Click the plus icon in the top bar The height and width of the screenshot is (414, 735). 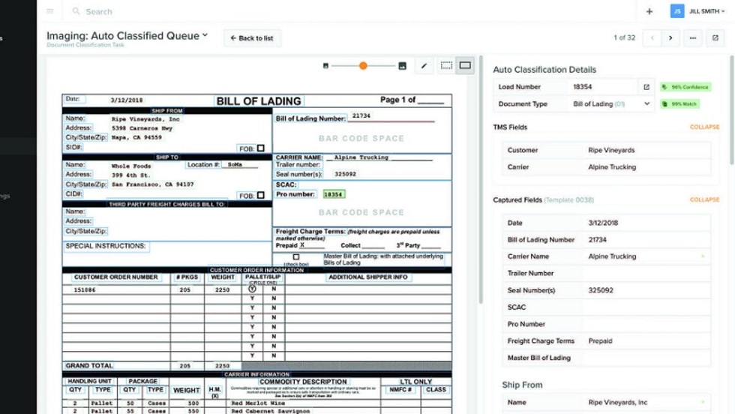649,11
